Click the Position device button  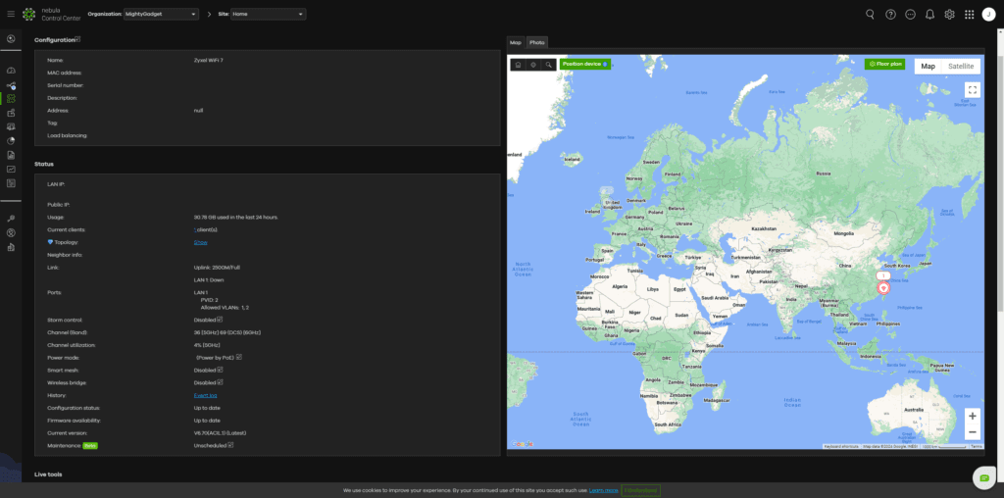point(585,64)
